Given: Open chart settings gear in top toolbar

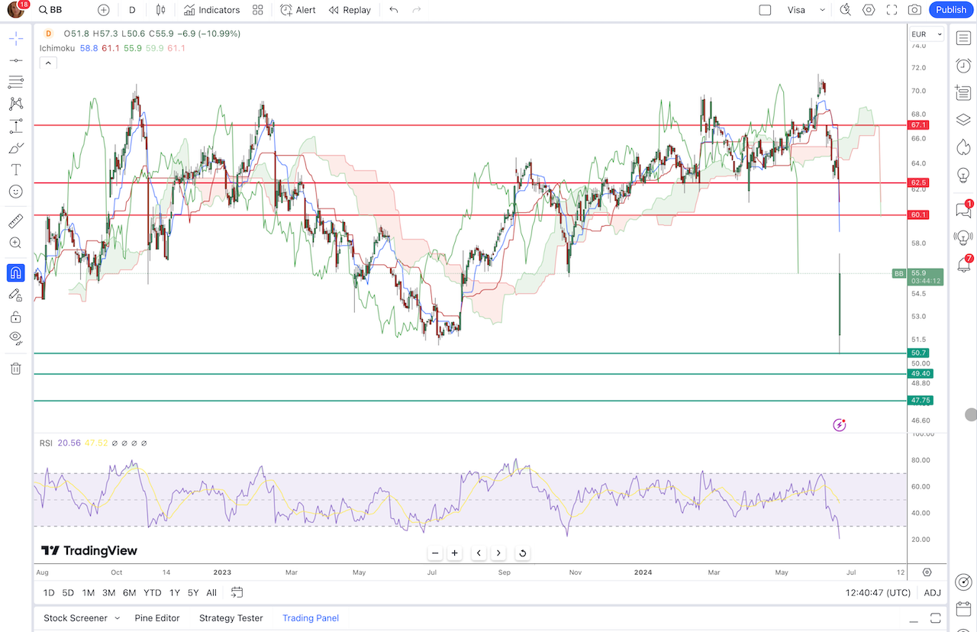Looking at the screenshot, I should (869, 10).
